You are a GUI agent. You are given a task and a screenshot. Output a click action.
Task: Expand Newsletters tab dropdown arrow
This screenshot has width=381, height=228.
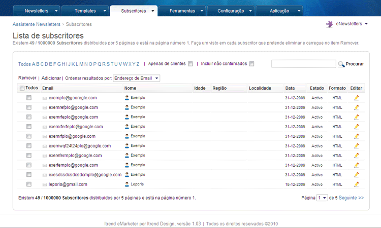(56, 11)
